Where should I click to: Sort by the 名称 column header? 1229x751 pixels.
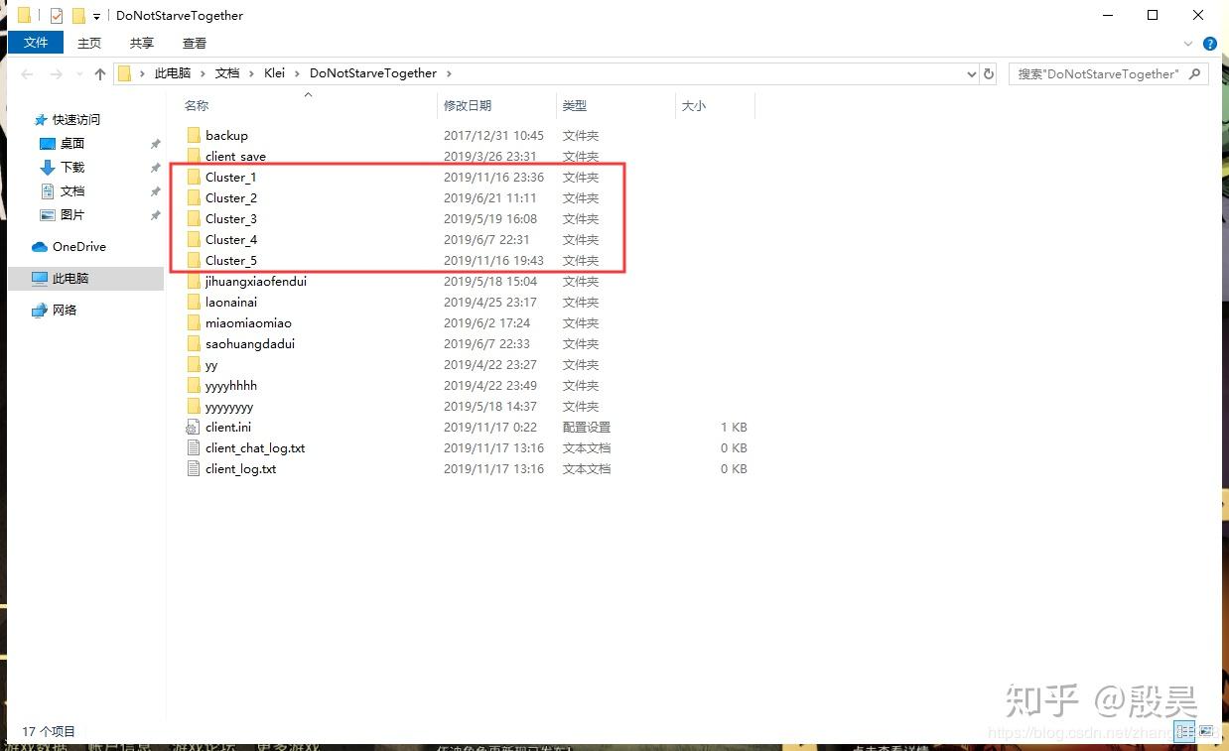[x=197, y=105]
